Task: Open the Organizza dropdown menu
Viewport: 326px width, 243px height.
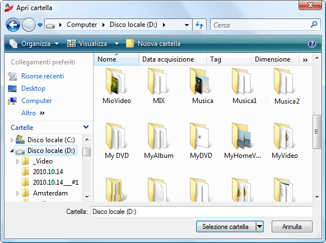Action: (35, 44)
